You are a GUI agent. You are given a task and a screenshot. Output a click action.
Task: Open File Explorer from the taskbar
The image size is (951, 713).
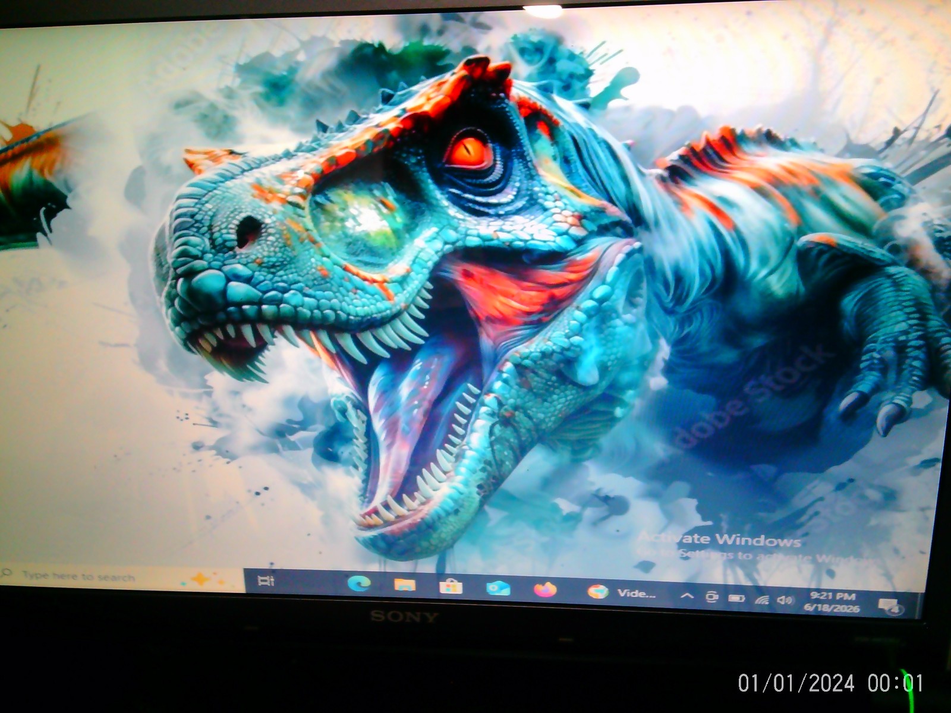click(x=405, y=585)
